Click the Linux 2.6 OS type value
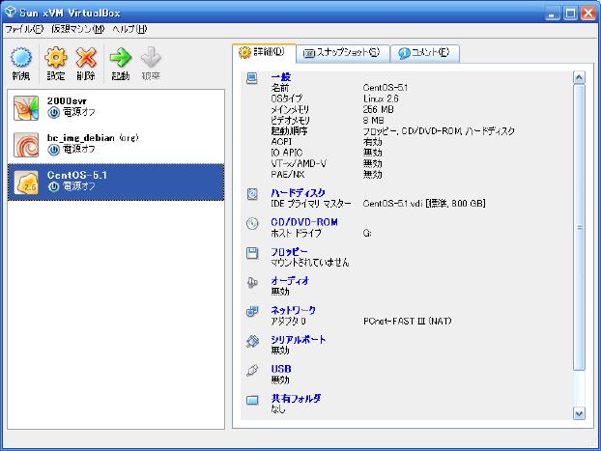Screen dimensions: 601x451 click(x=381, y=99)
